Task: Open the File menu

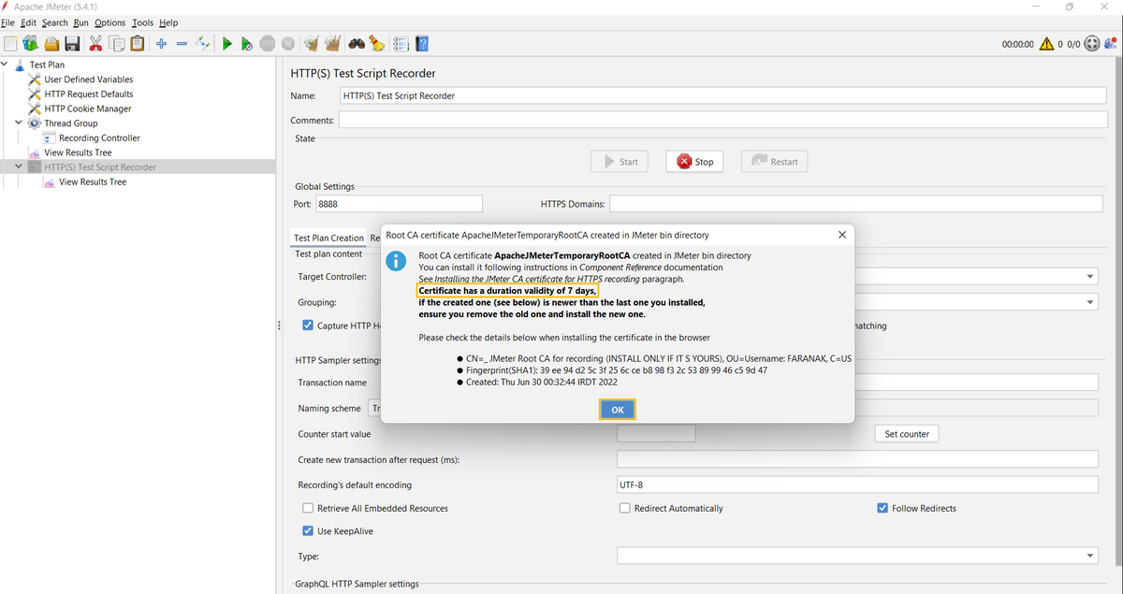Action: pos(7,22)
